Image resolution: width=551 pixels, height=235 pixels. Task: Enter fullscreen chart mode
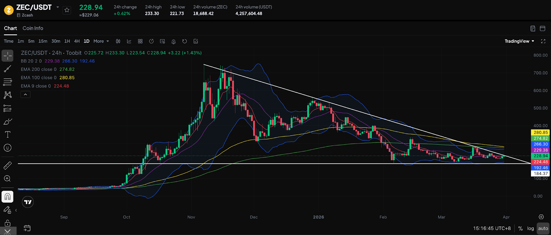543,41
